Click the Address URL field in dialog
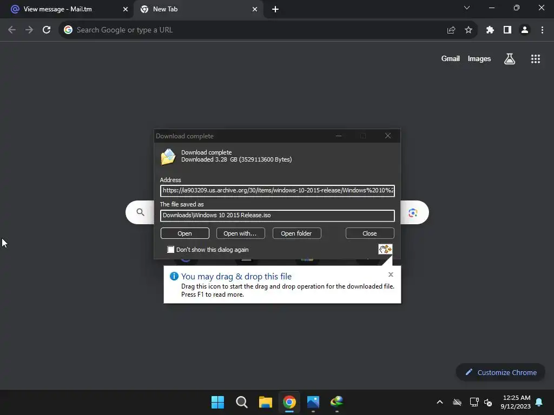The height and width of the screenshot is (415, 554). click(278, 191)
